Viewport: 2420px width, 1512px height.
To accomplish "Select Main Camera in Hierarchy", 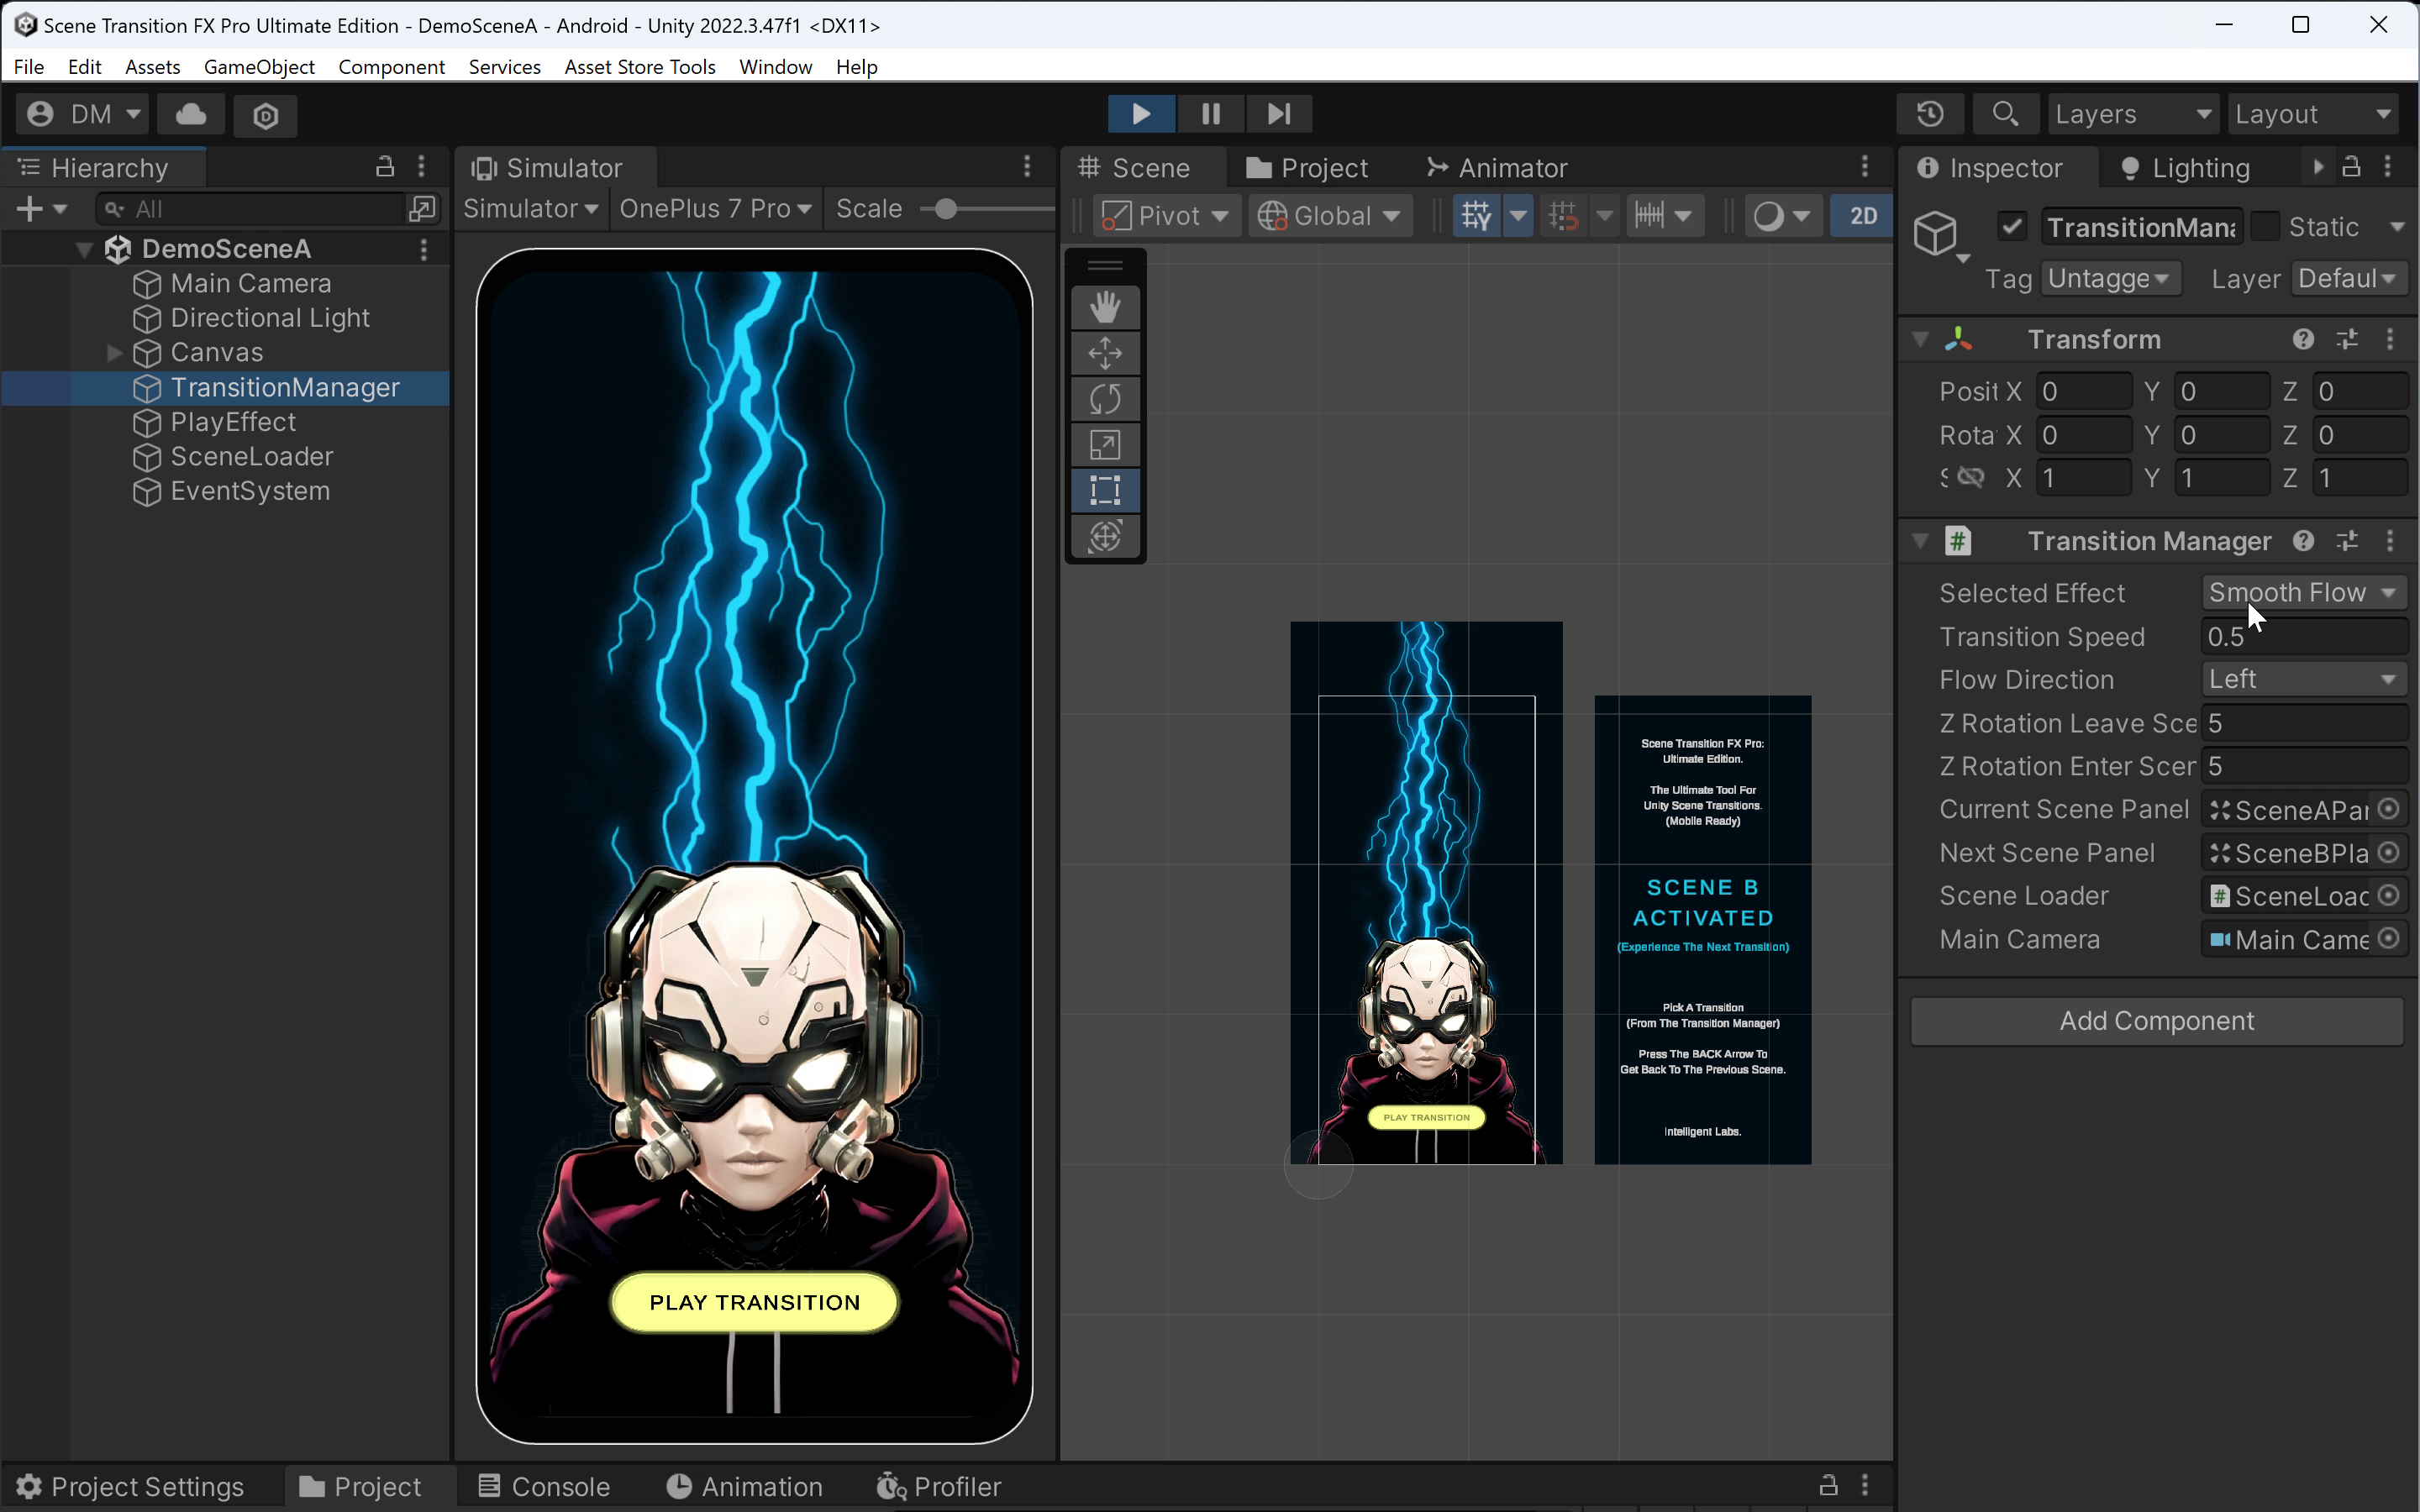I will pyautogui.click(x=250, y=284).
